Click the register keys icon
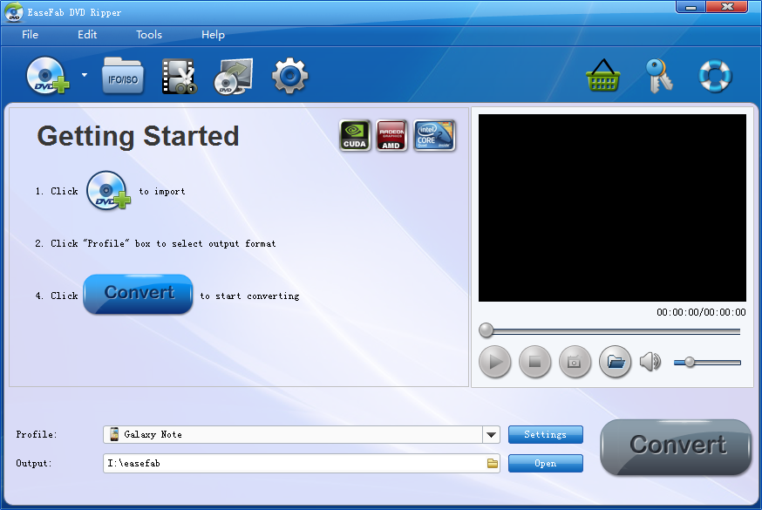762x510 pixels. pos(659,76)
